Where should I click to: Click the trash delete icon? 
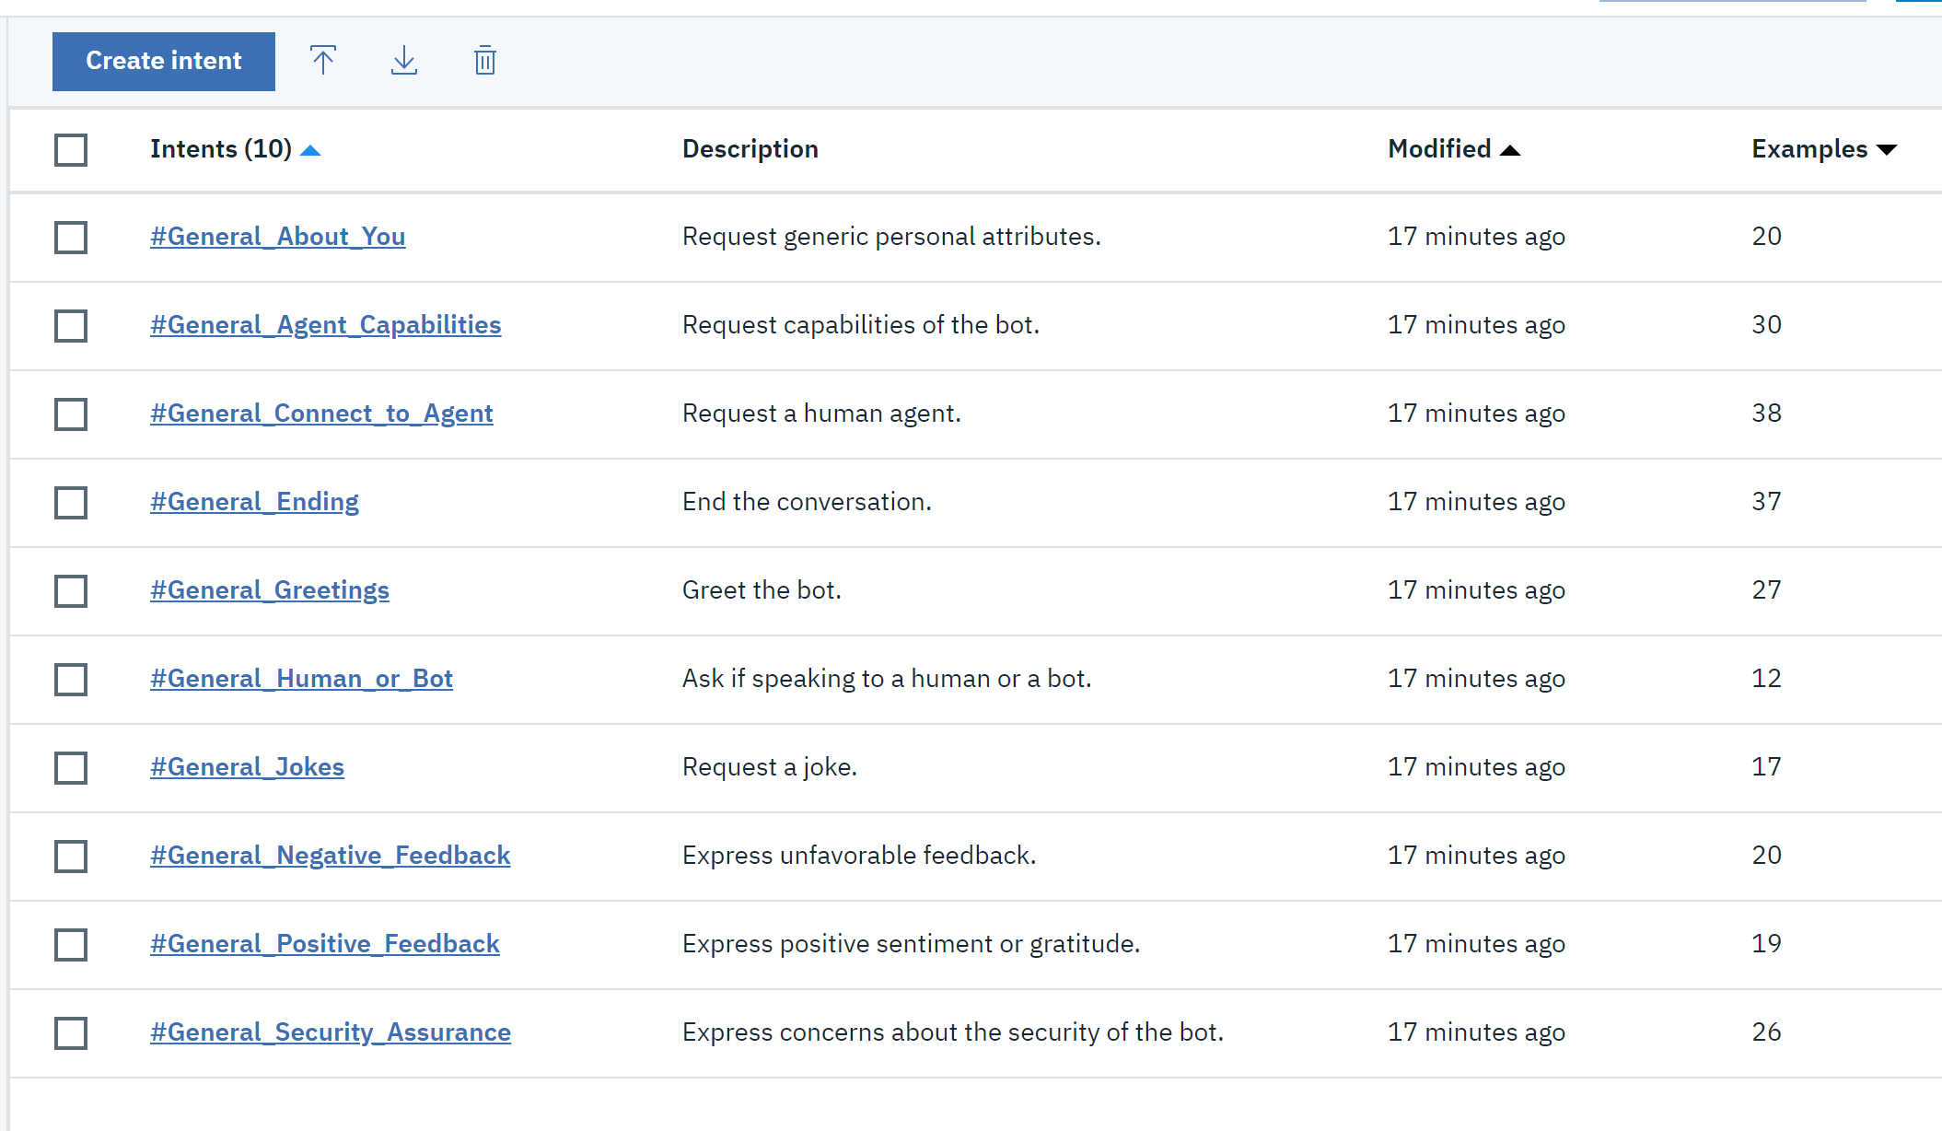point(485,61)
